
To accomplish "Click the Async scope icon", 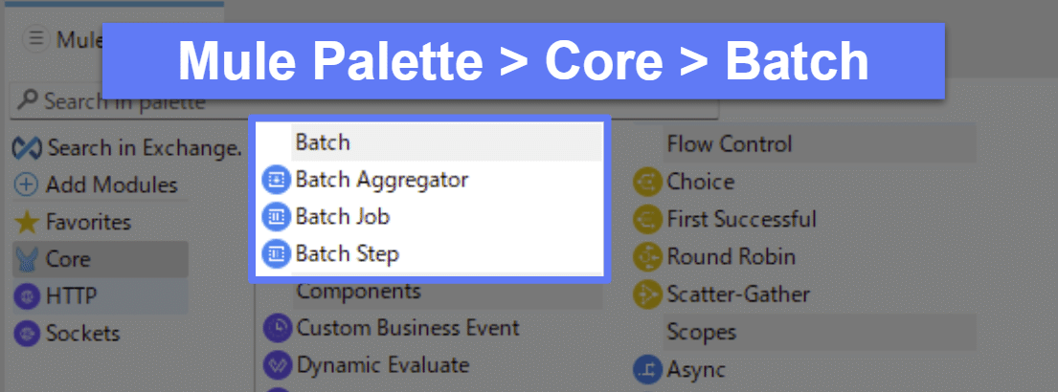I will (646, 369).
